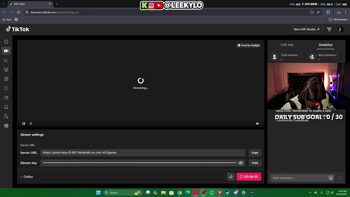Open the TikTok profile avatar menu
Viewport: 350px width, 197px height.
coord(340,29)
